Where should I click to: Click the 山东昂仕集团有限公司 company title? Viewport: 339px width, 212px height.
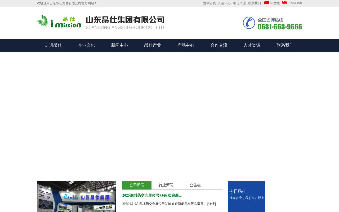tap(125, 20)
